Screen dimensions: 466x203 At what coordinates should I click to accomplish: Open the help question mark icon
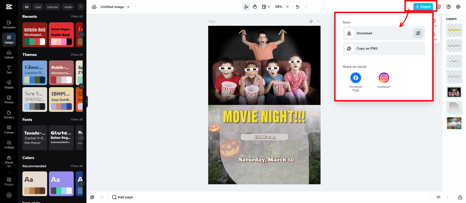coord(449,7)
